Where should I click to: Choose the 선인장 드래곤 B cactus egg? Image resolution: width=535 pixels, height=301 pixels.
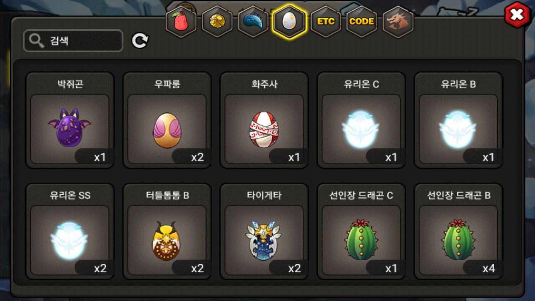click(459, 232)
